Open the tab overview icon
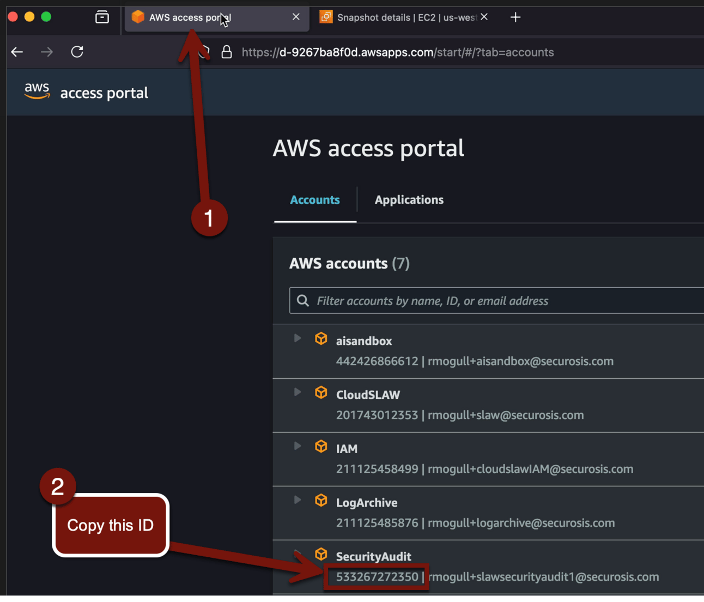Screen dimensions: 704x602 point(102,17)
